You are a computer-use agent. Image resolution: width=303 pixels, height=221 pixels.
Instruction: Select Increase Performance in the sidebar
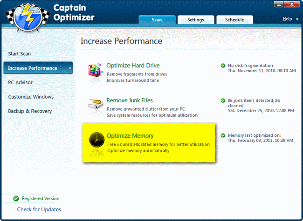(x=38, y=68)
